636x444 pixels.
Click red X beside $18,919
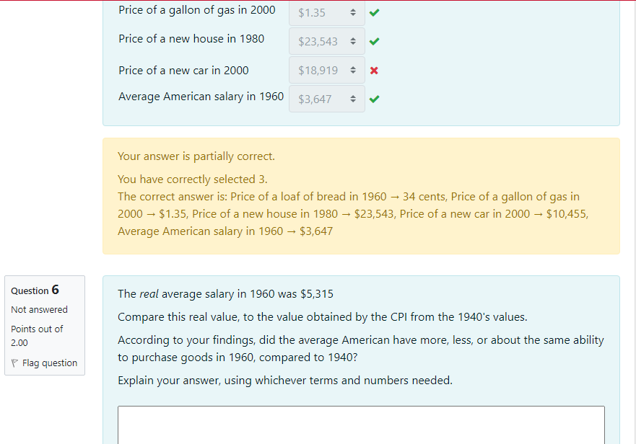pyautogui.click(x=375, y=71)
